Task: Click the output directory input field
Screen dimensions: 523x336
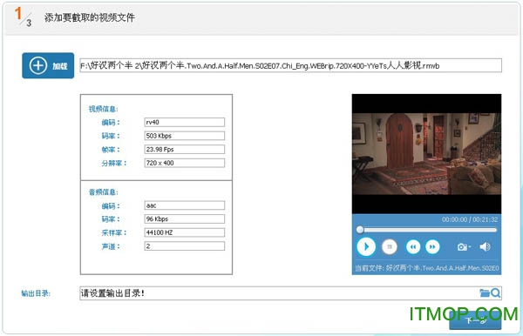Action: [290, 293]
